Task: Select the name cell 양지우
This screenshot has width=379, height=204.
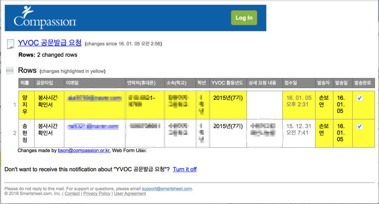Action: [26, 105]
